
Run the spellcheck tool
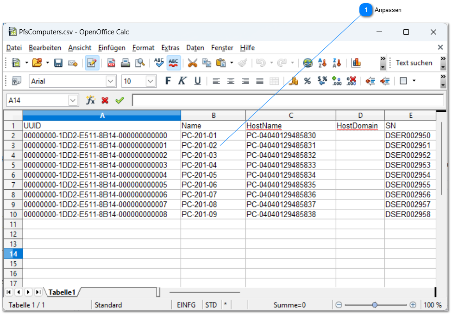tap(159, 63)
